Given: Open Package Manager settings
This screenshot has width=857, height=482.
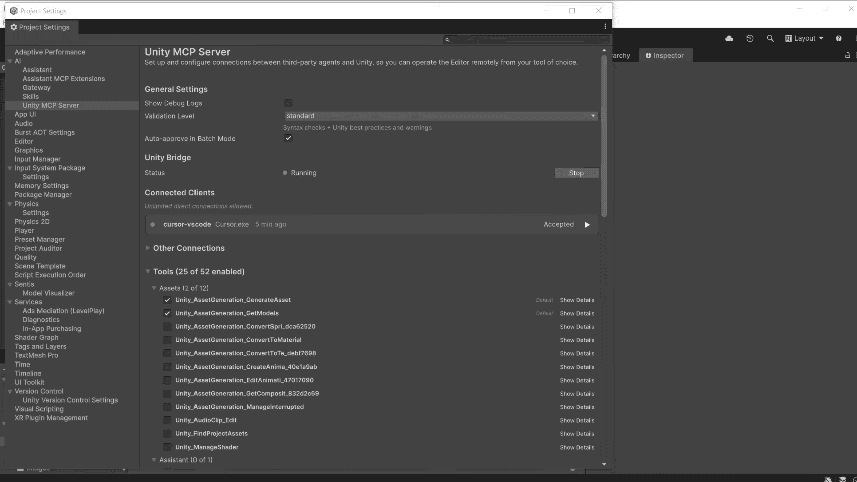Looking at the screenshot, I should click(43, 195).
